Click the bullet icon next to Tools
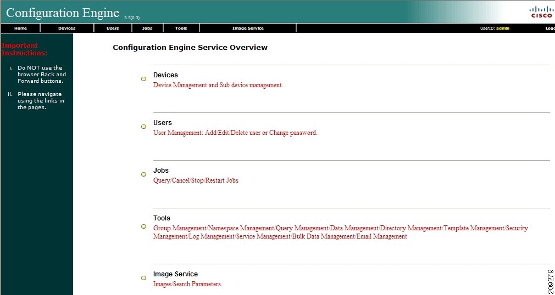The width and height of the screenshot is (555, 295). pos(144,226)
